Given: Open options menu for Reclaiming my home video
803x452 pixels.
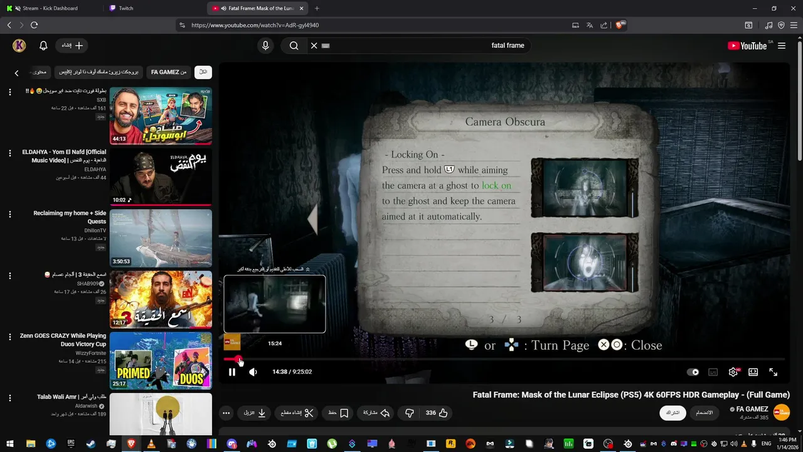Looking at the screenshot, I should [9, 214].
